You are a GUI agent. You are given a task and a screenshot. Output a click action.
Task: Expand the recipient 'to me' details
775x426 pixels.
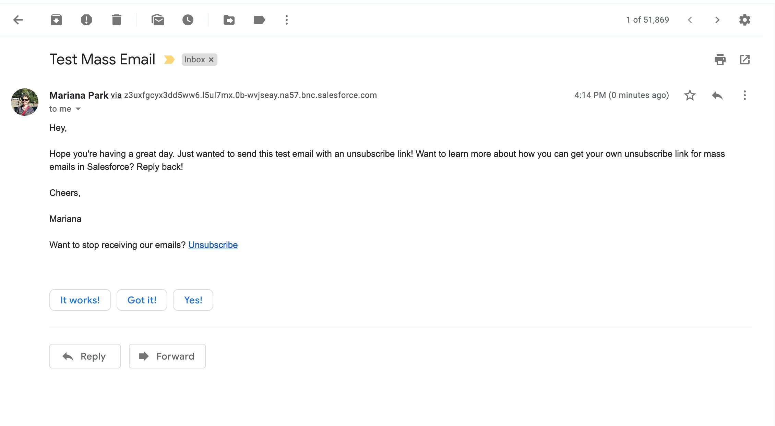click(78, 109)
